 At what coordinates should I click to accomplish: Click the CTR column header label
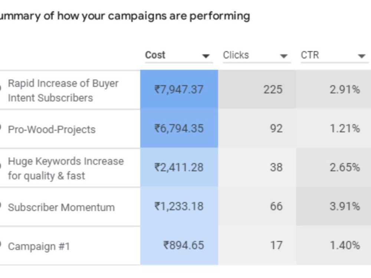point(310,55)
